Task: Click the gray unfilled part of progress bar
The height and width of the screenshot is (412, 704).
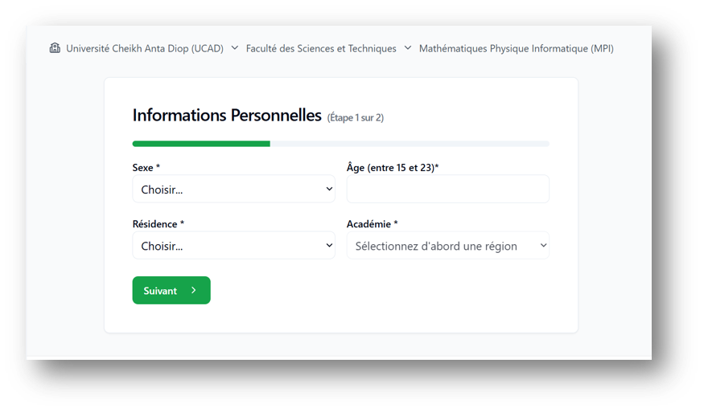Action: coord(410,144)
